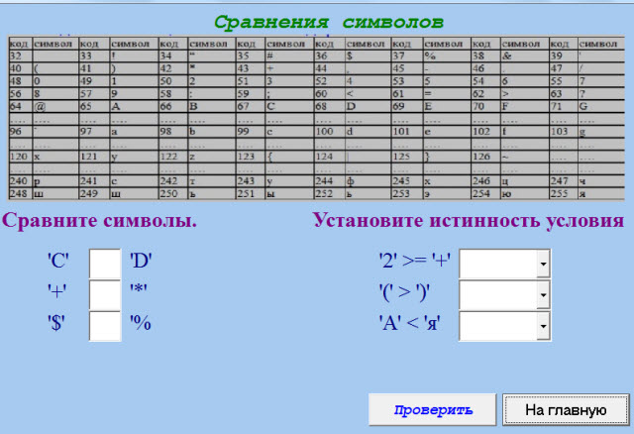Click table cell with code 123
The width and height of the screenshot is (634, 434).
click(251, 157)
